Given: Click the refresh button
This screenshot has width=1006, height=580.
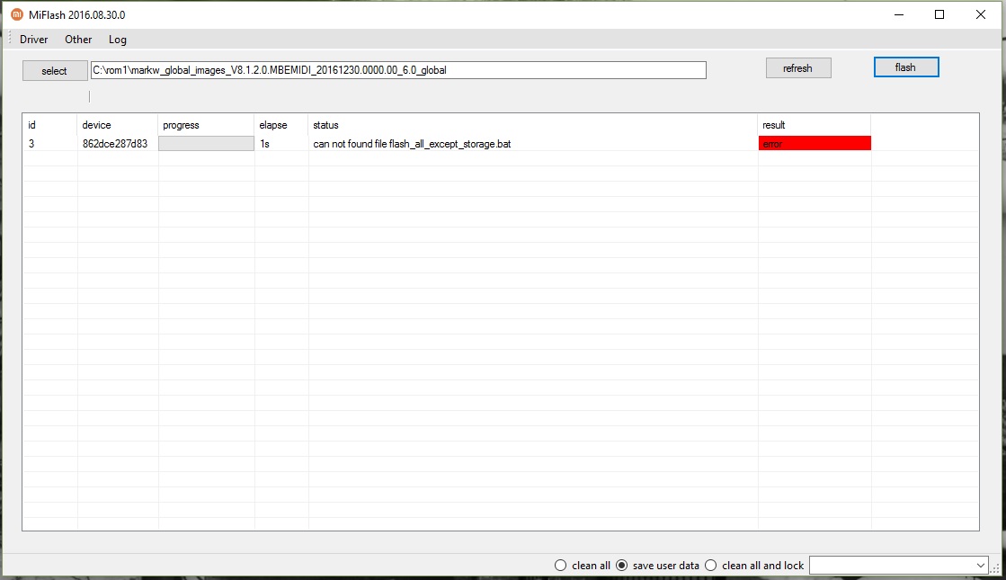Looking at the screenshot, I should tap(798, 68).
